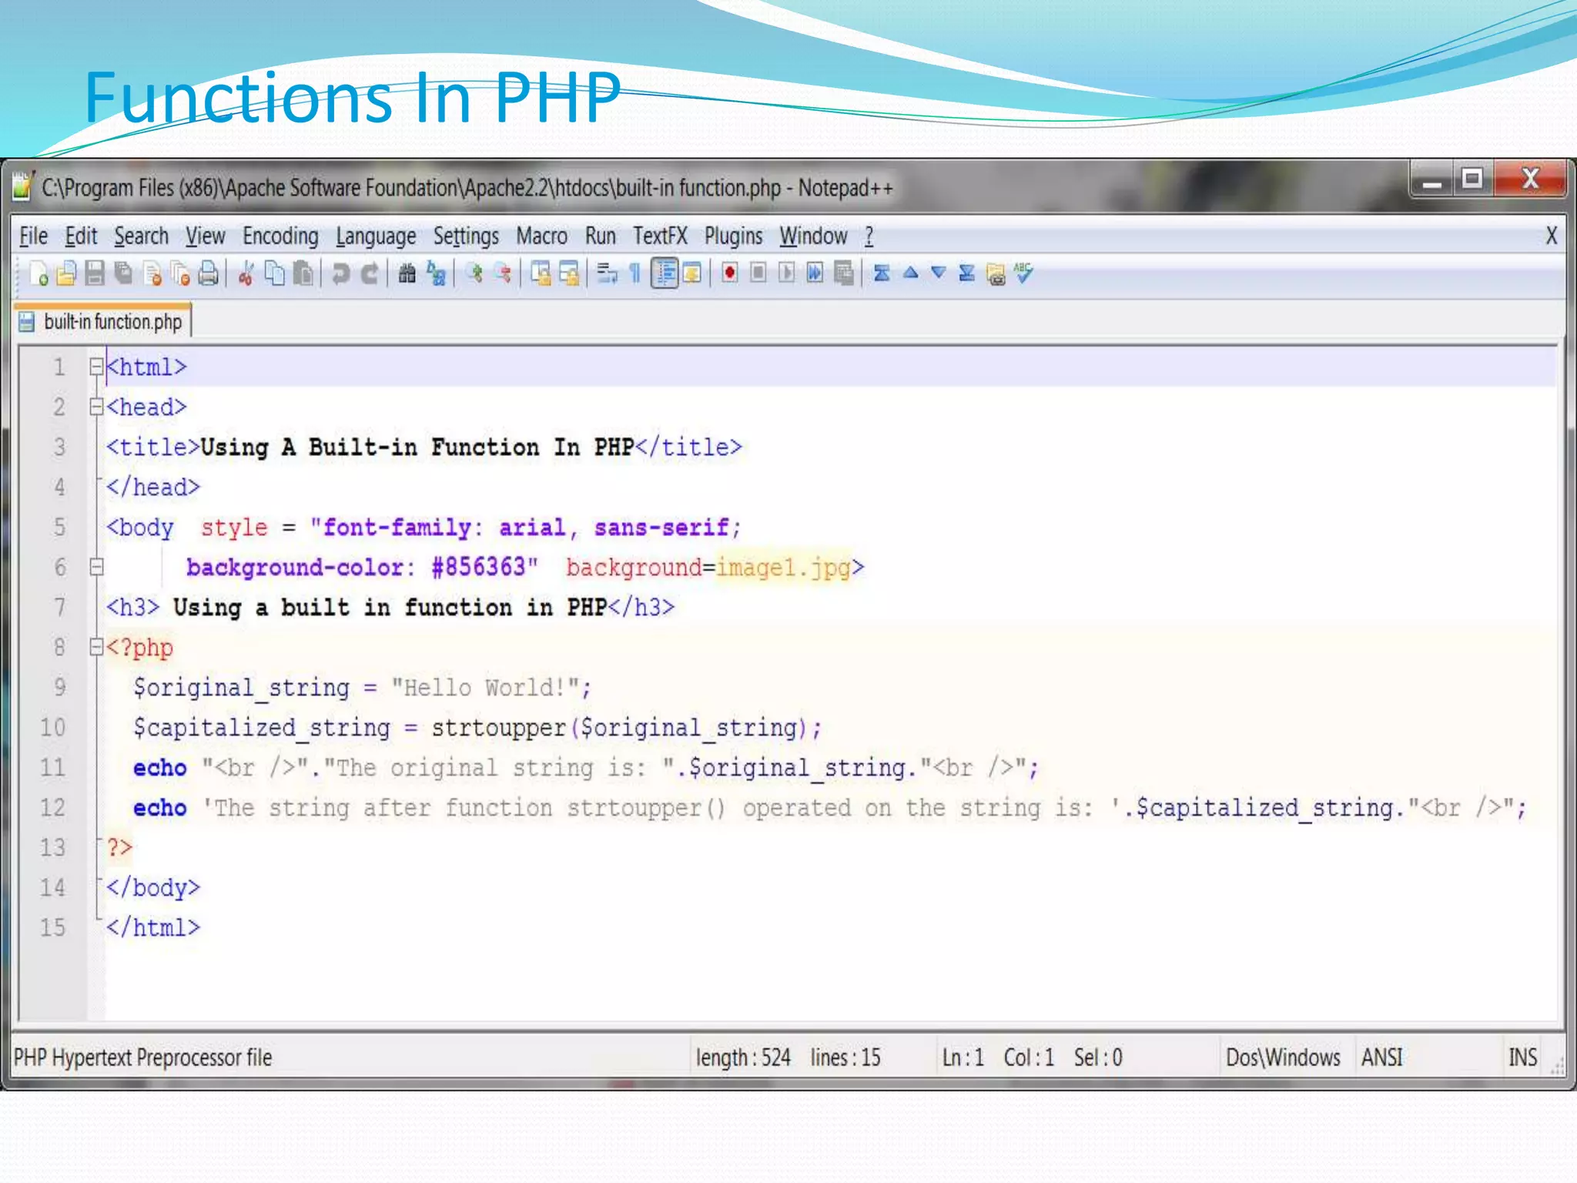This screenshot has height=1183, width=1577.
Task: Open the Search menu
Action: (x=141, y=236)
